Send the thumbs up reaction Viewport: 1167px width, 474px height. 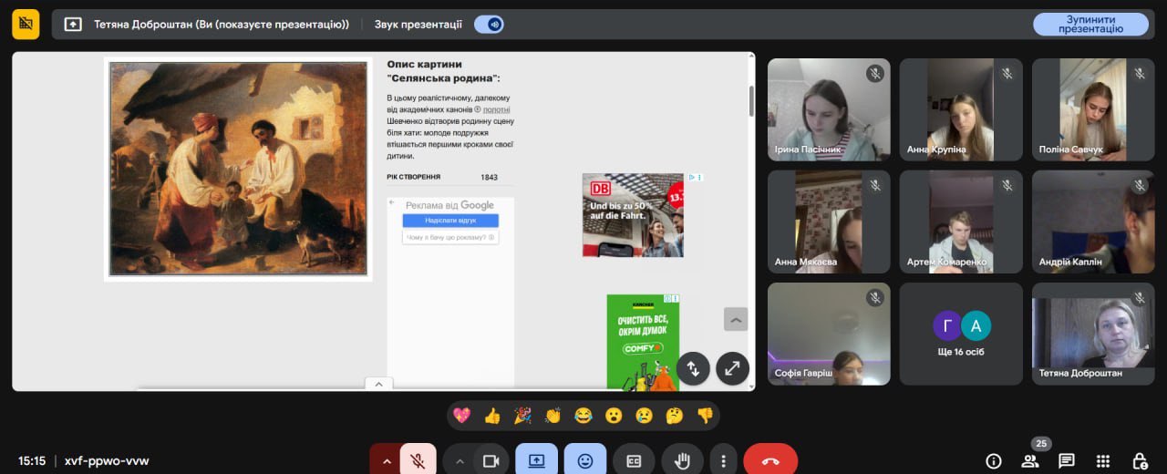tap(492, 416)
